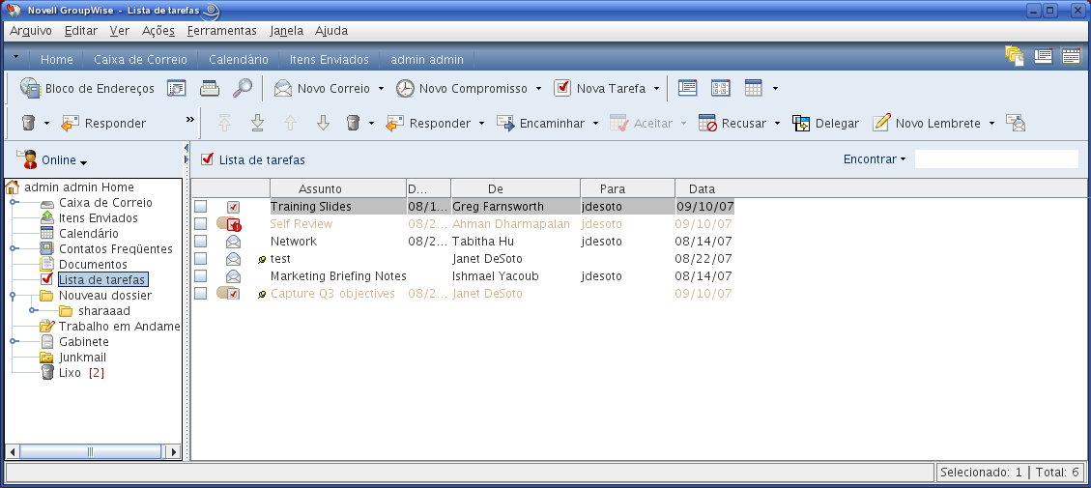Open the Novo Correio dropdown arrow
Viewport: 1091px width, 488px height.
382,89
